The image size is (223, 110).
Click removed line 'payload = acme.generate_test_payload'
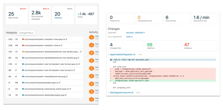163,71
